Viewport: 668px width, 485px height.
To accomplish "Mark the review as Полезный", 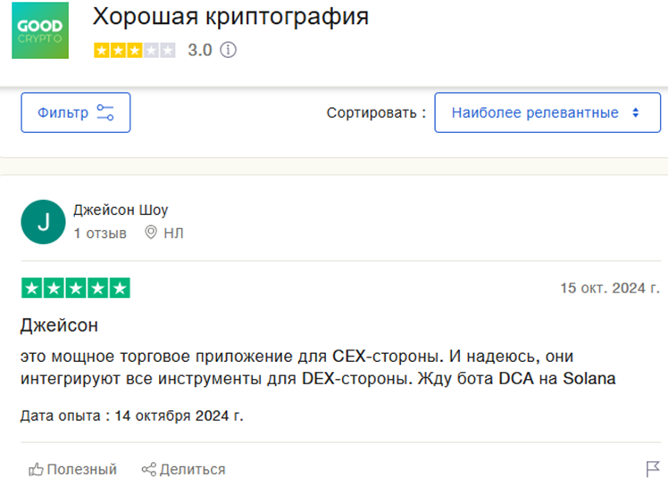I will pos(73,469).
